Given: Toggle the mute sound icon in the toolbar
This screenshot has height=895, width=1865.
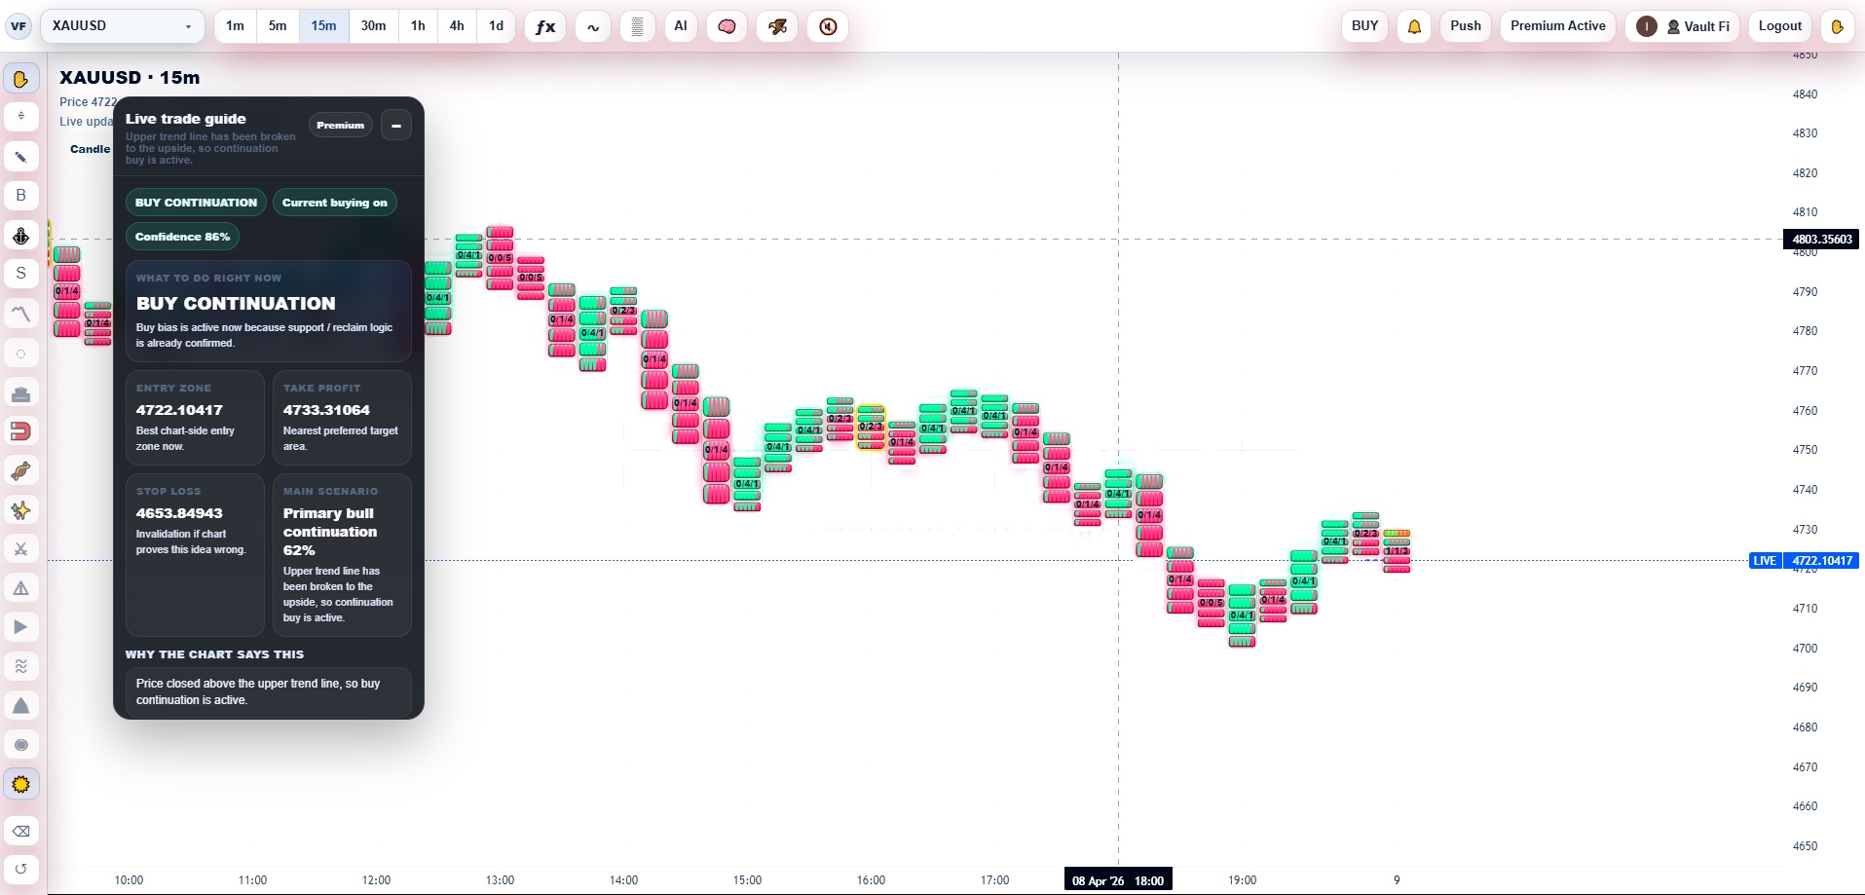Looking at the screenshot, I should (828, 26).
